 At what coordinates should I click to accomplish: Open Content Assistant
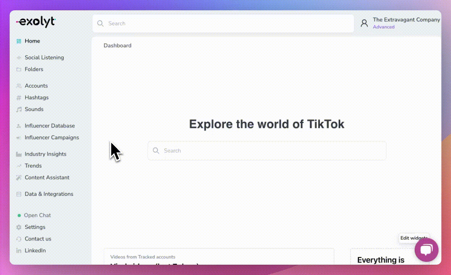tap(47, 178)
